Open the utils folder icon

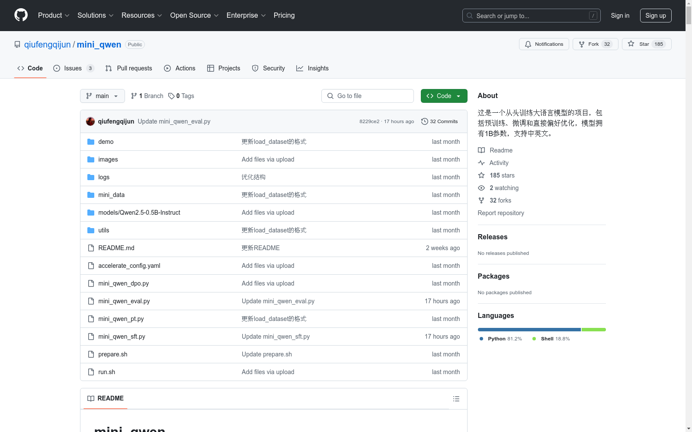(91, 230)
